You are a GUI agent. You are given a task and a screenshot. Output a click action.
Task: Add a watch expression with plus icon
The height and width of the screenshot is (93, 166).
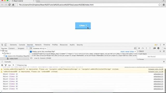click(160, 51)
